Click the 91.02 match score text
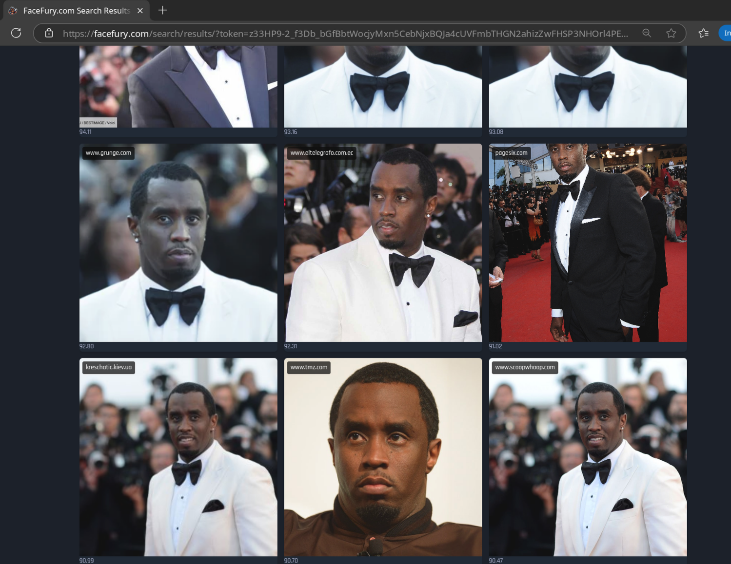731x564 pixels. pyautogui.click(x=495, y=346)
